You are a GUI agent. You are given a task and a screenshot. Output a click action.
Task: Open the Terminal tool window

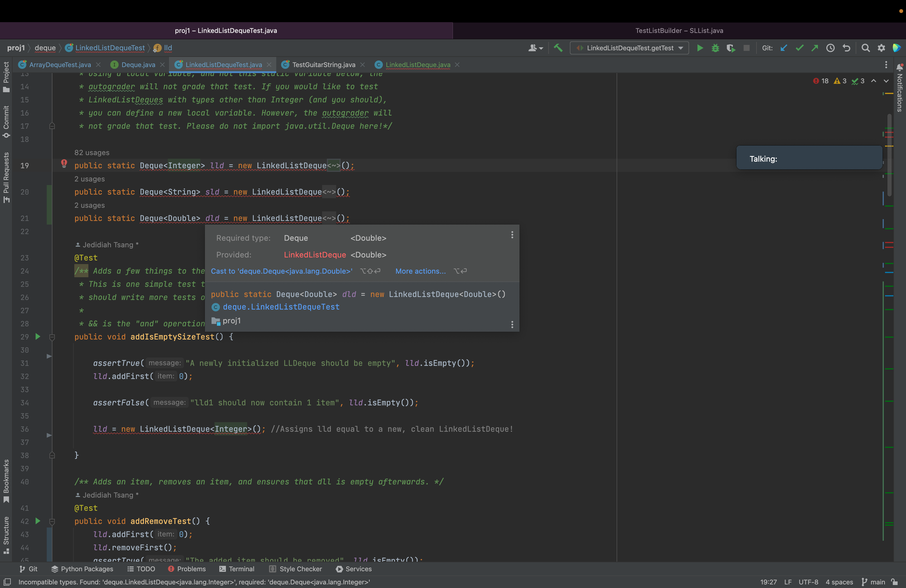(237, 569)
